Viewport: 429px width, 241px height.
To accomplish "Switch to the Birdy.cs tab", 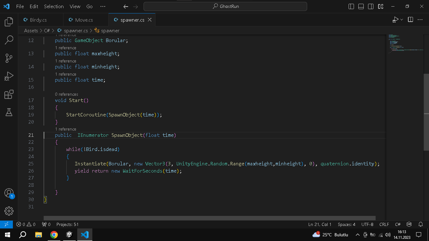I will pyautogui.click(x=38, y=20).
